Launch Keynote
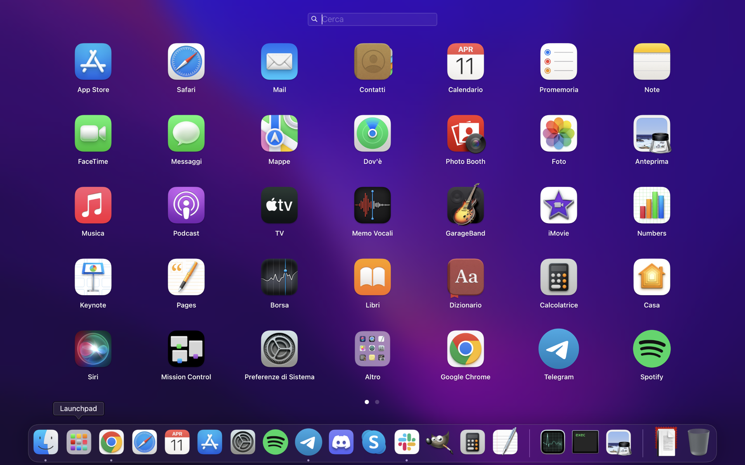The height and width of the screenshot is (465, 745). 93,277
